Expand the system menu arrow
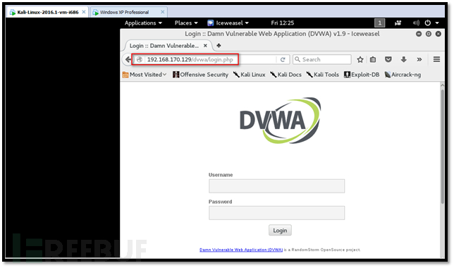The width and height of the screenshot is (454, 268). pos(437,23)
